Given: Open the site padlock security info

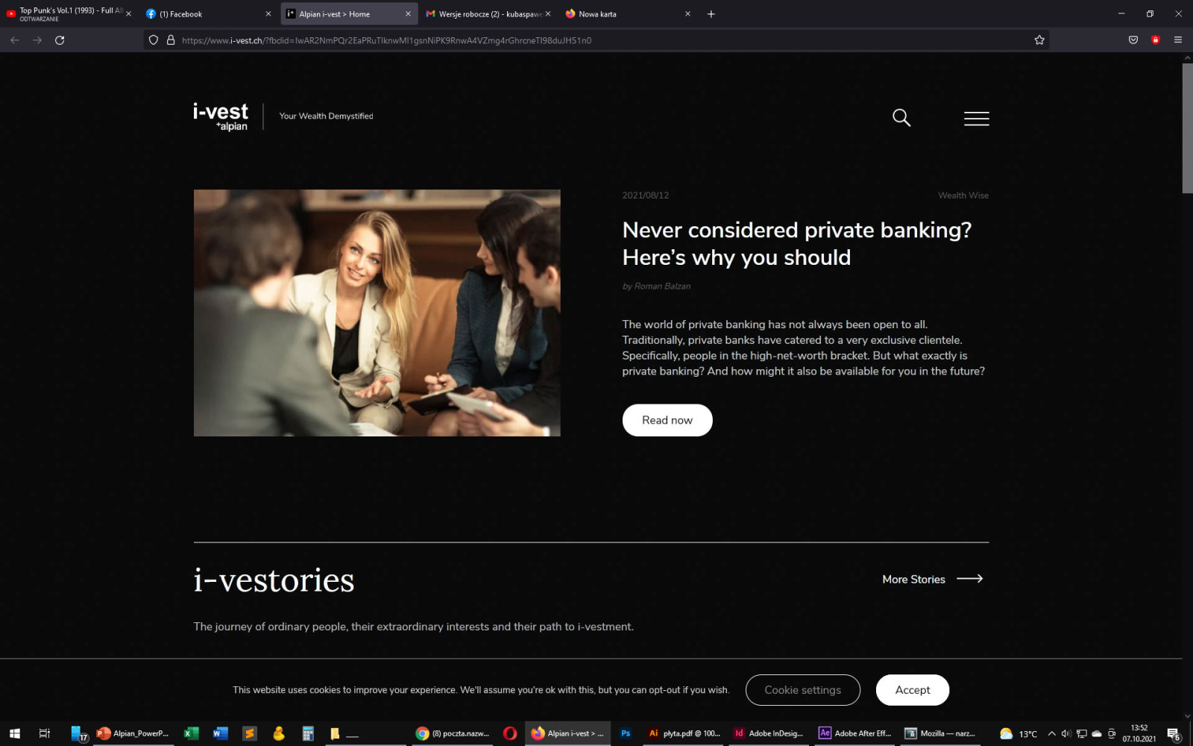Looking at the screenshot, I should click(x=171, y=40).
